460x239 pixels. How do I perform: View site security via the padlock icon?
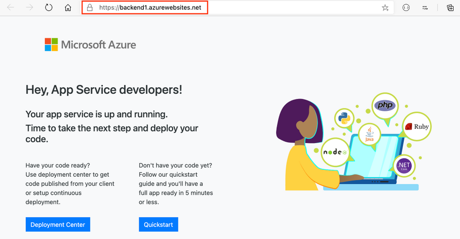[x=90, y=8]
